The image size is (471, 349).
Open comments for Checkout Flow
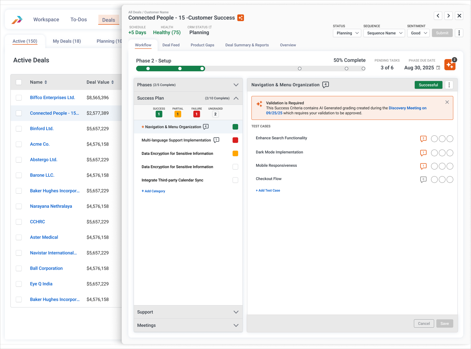pyautogui.click(x=423, y=179)
